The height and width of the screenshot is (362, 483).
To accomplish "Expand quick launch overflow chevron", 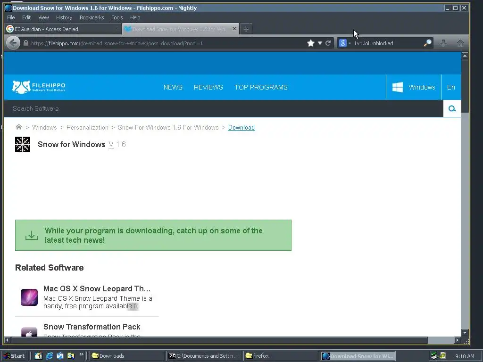I will pyautogui.click(x=81, y=354).
